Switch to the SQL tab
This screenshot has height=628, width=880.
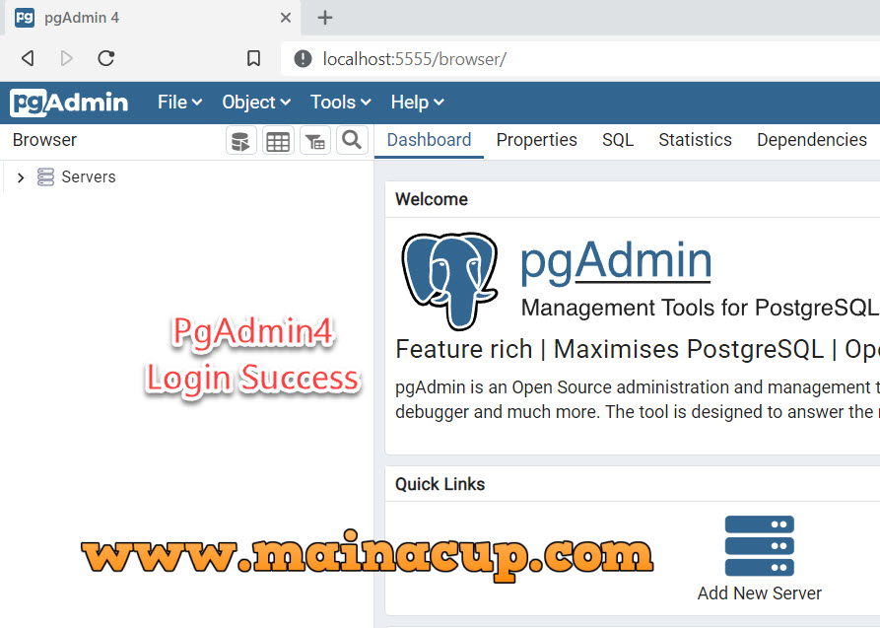[618, 140]
